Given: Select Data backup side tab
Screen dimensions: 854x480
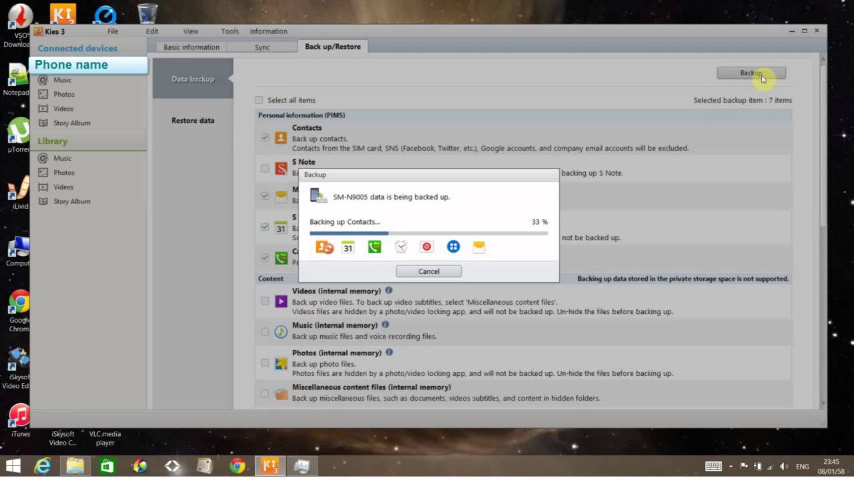Looking at the screenshot, I should tap(193, 79).
